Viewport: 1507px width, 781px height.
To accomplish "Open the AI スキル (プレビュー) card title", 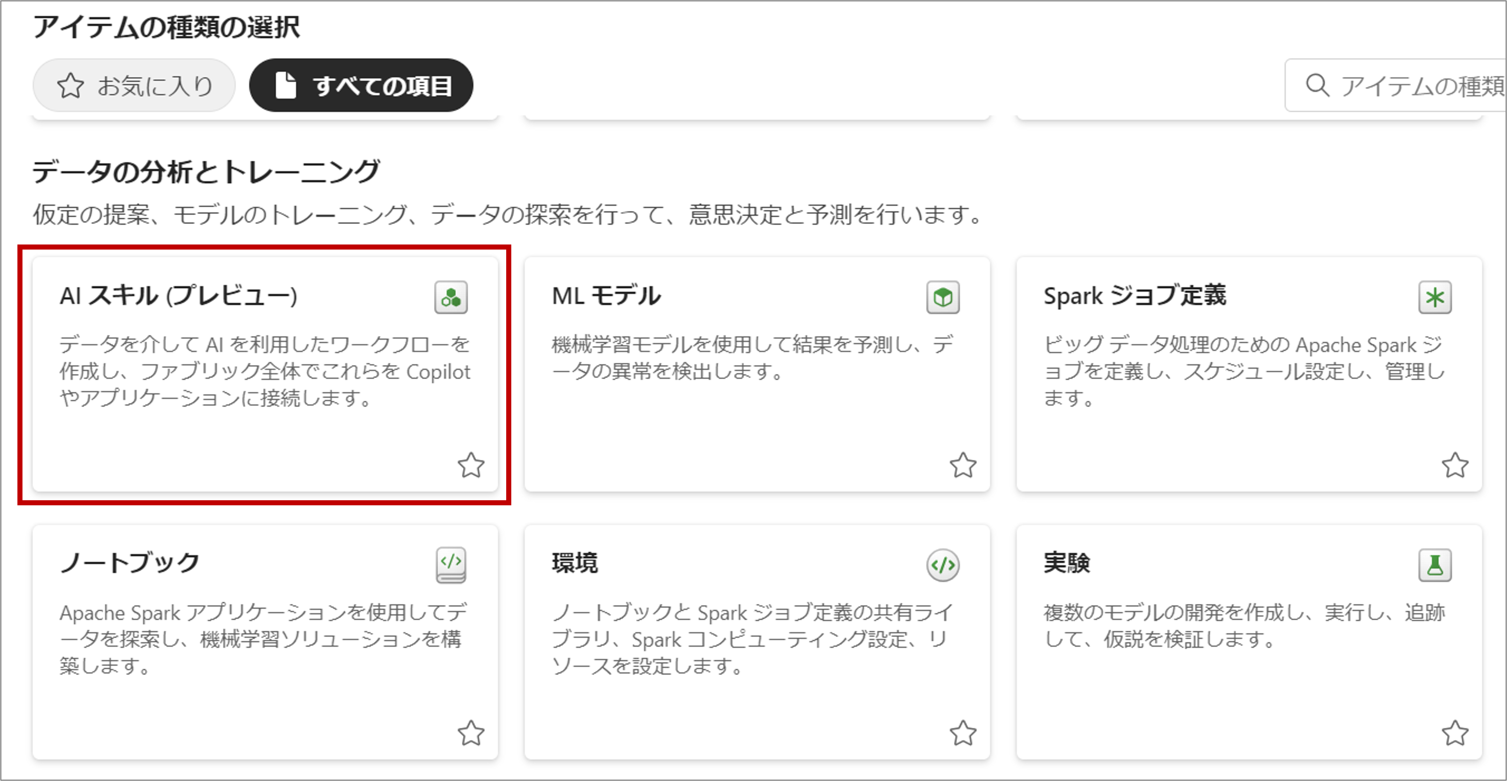I will point(178,296).
